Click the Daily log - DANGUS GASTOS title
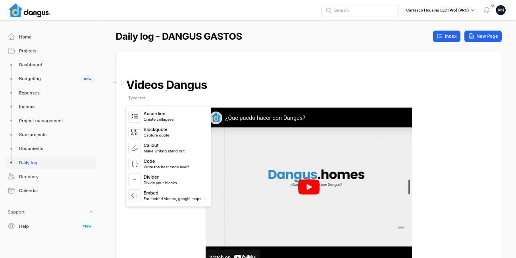 (x=179, y=37)
